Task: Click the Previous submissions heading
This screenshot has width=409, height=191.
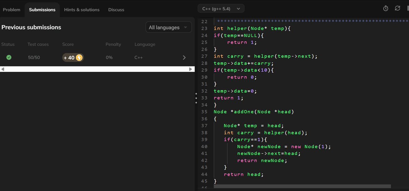Action: tap(31, 27)
